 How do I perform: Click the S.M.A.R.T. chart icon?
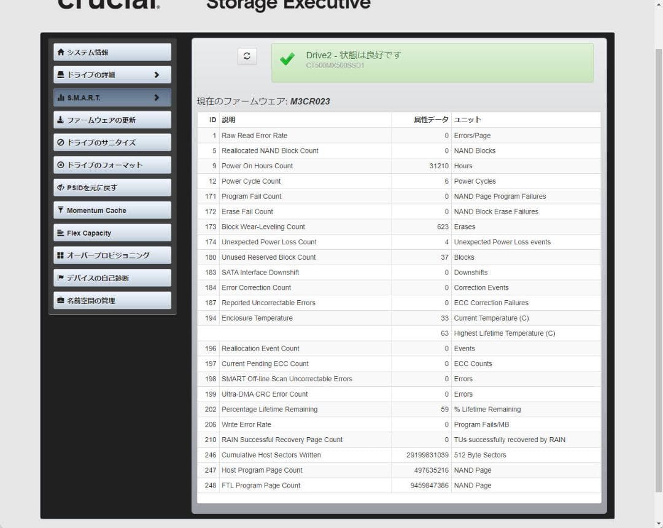pos(61,97)
